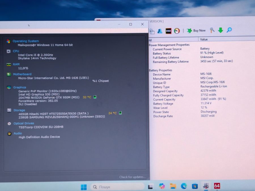Screen dimensions: 255x191
Task: Click the CPU chip icon
Action: tap(8, 51)
